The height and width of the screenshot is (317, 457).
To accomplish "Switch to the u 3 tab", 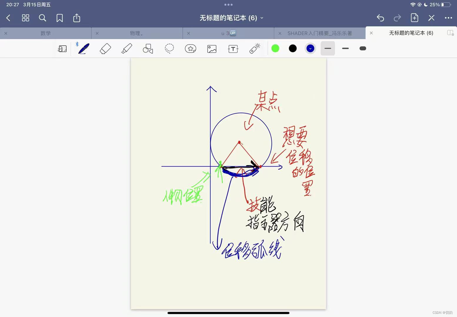I will 228,33.
